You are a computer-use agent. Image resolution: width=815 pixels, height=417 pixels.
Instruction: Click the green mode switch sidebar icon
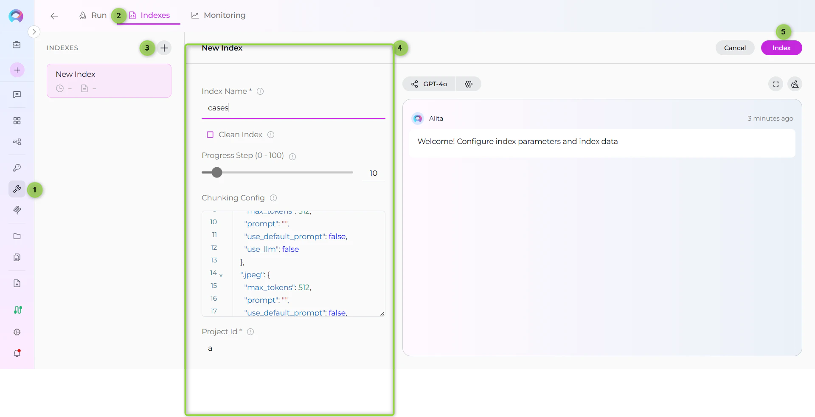18,310
